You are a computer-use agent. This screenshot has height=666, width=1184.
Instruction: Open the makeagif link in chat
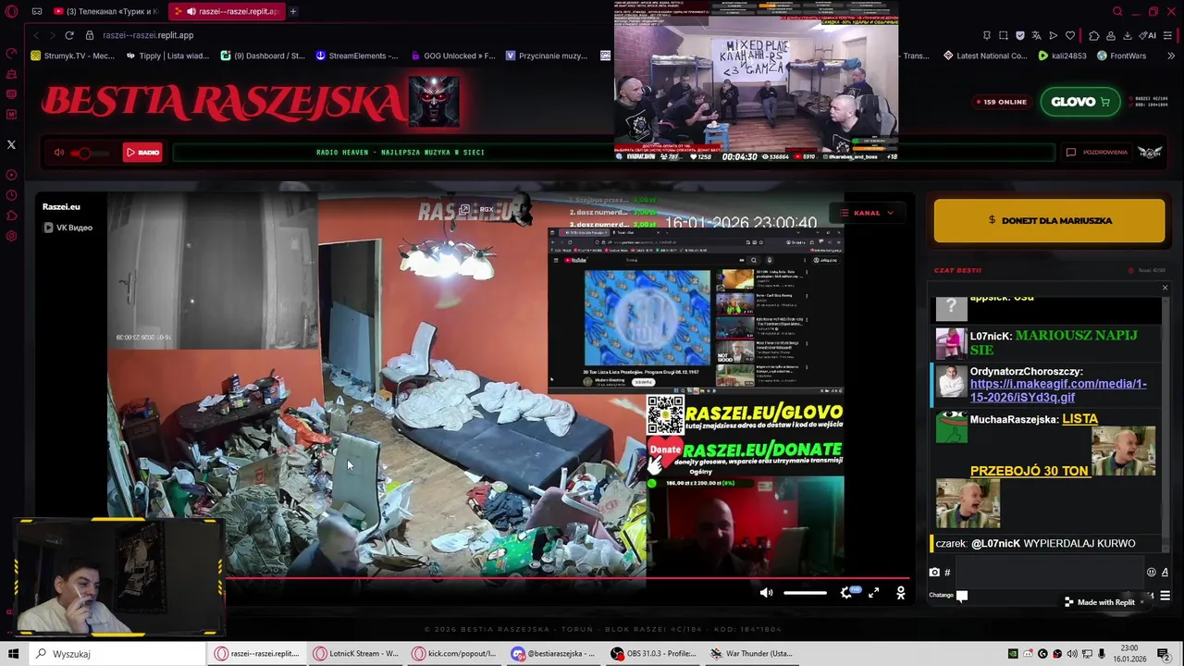(x=1058, y=390)
